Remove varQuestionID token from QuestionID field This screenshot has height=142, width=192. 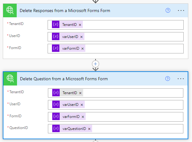click(x=89, y=129)
